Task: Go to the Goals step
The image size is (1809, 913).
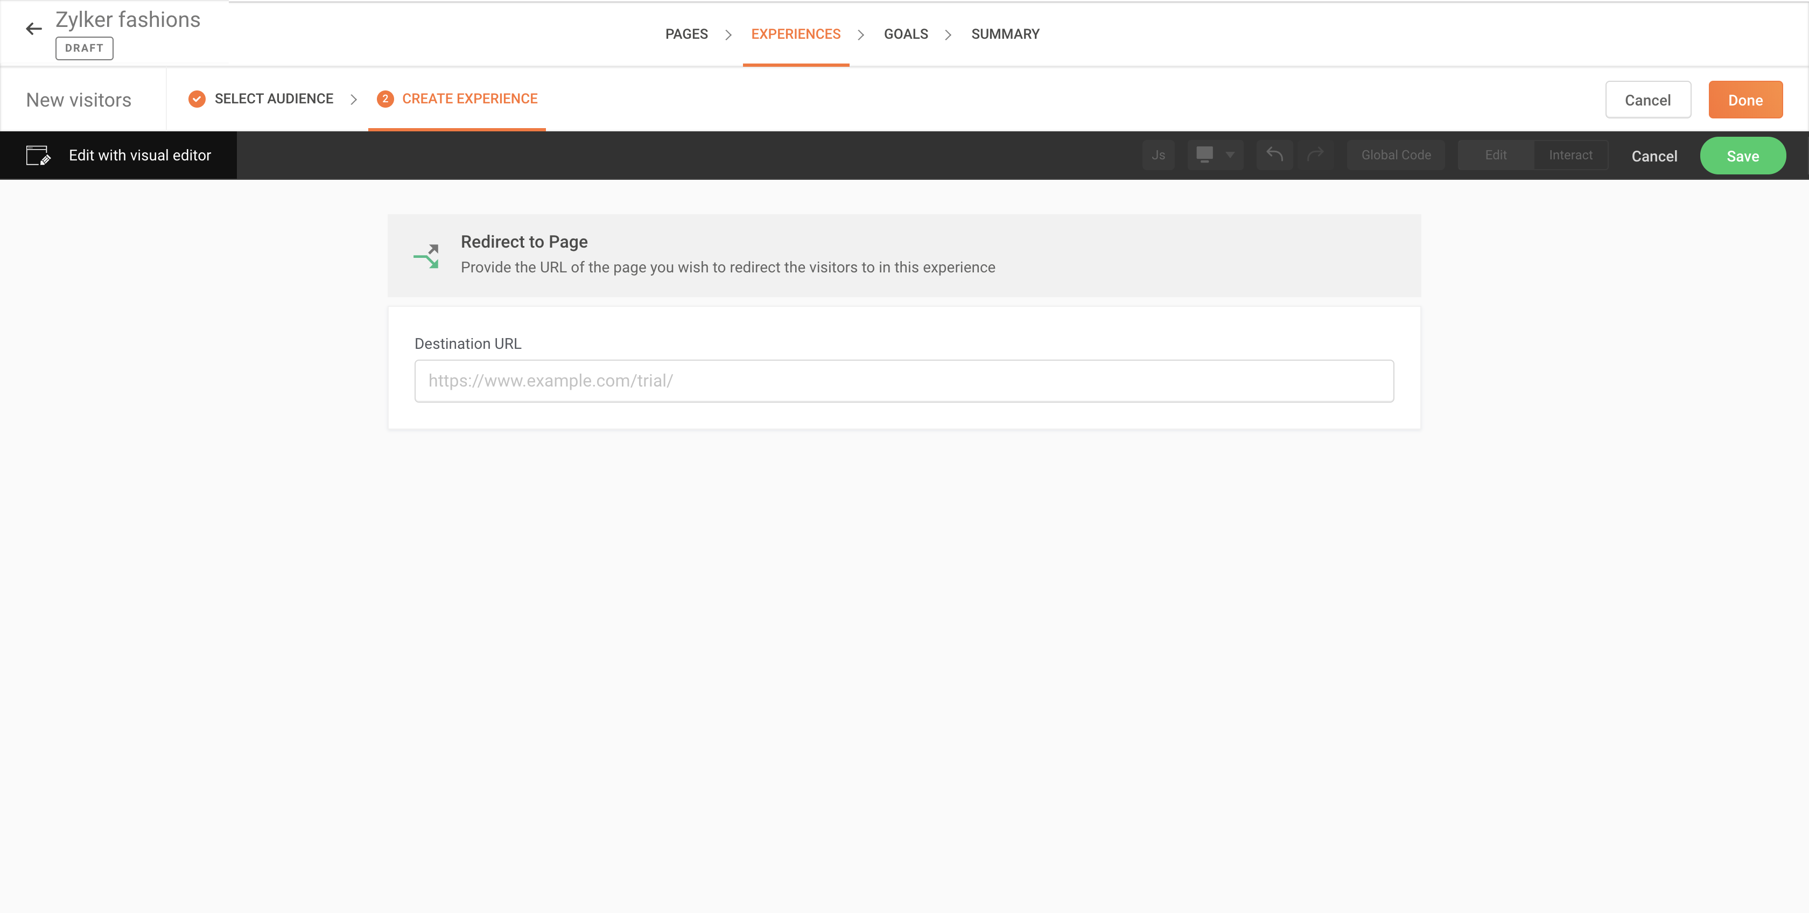Action: 905,34
